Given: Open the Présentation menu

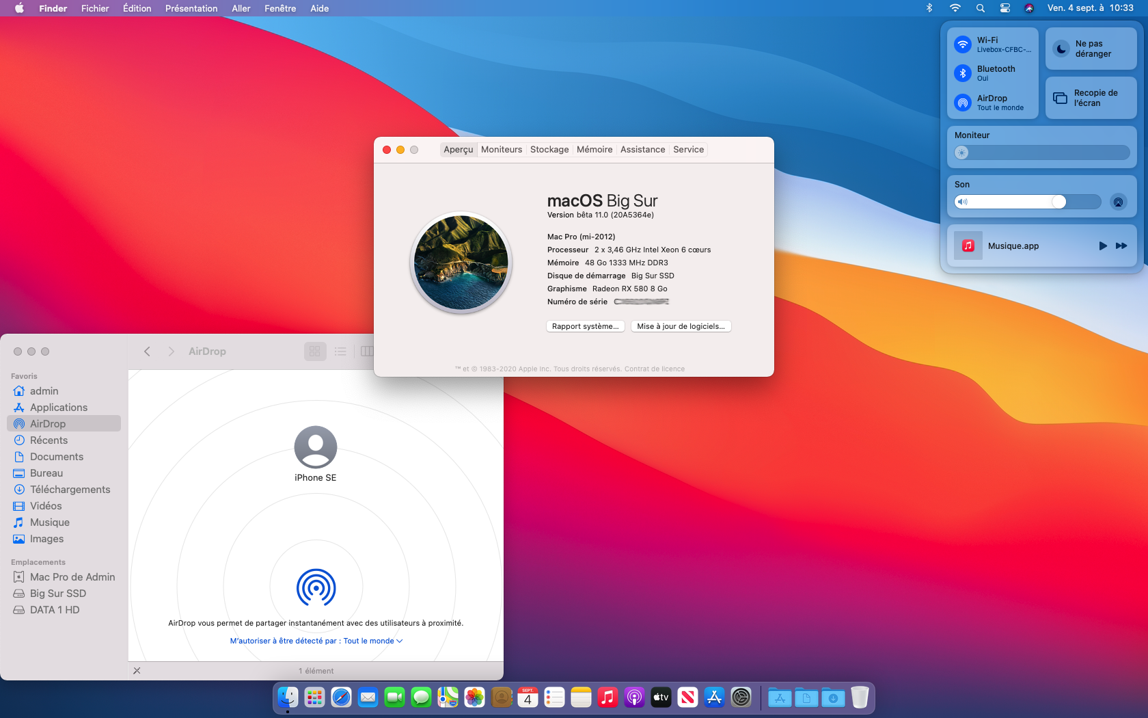Looking at the screenshot, I should pyautogui.click(x=191, y=8).
